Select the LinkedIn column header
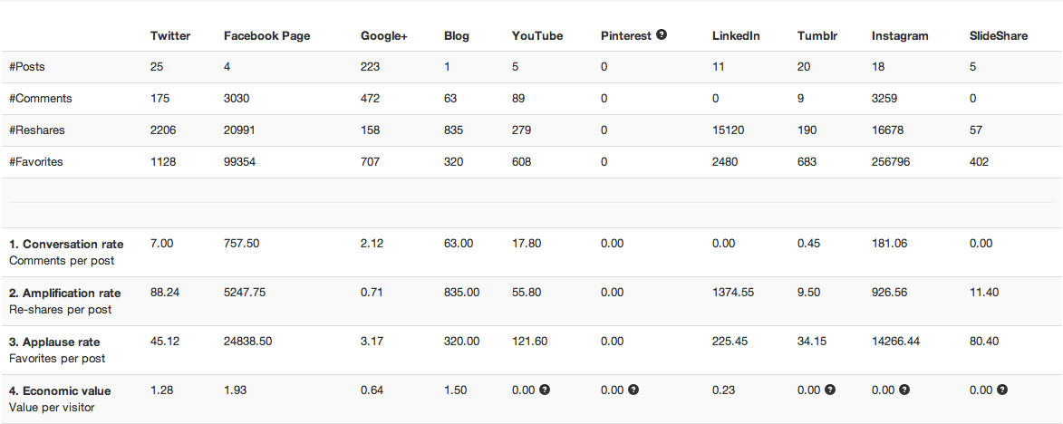 (736, 36)
